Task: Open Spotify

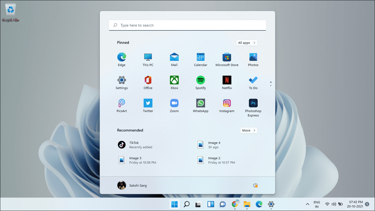Action: click(x=200, y=81)
